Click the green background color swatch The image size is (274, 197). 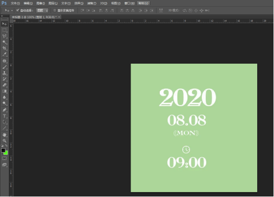click(x=6, y=153)
